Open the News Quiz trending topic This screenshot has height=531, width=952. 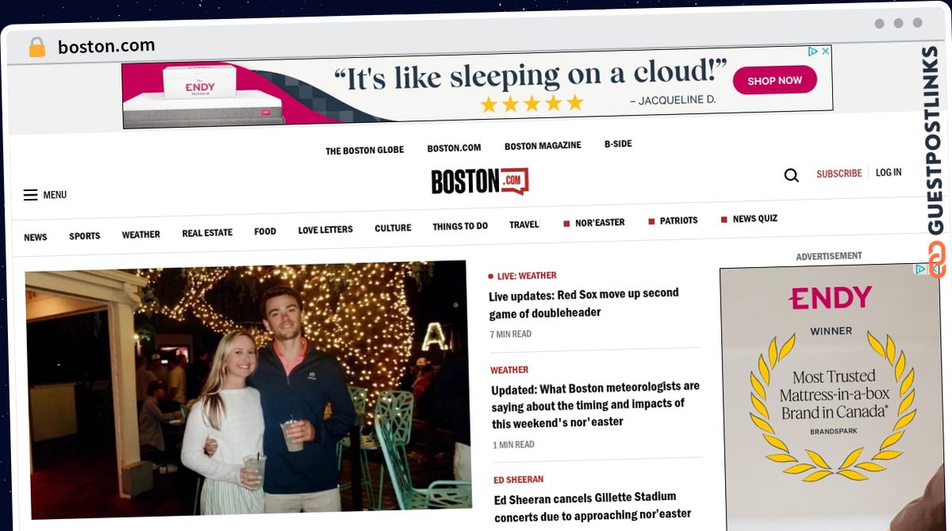click(754, 219)
